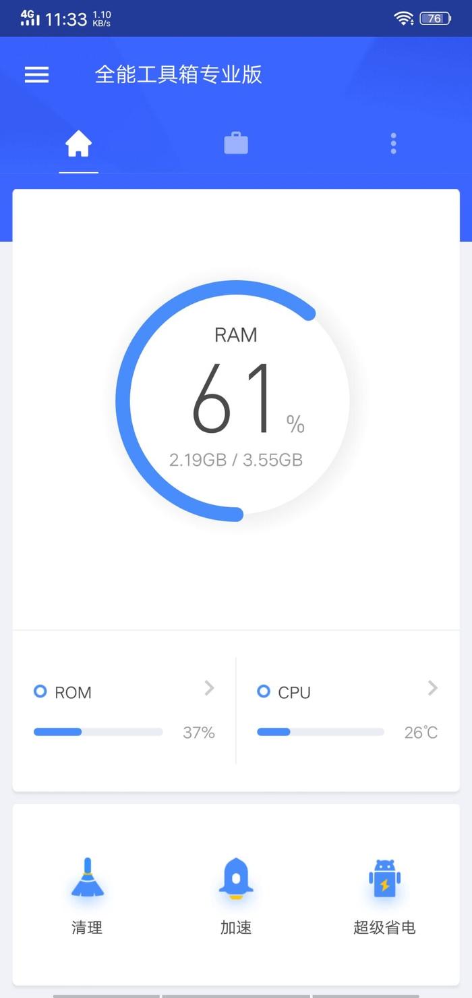Tap the RAM 61% circular gauge
The height and width of the screenshot is (998, 472).
(233, 401)
